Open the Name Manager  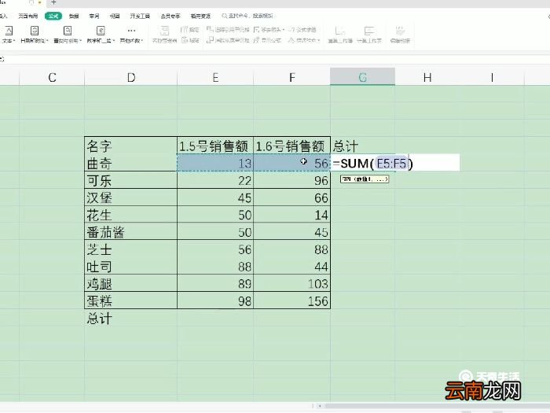pyautogui.click(x=164, y=34)
